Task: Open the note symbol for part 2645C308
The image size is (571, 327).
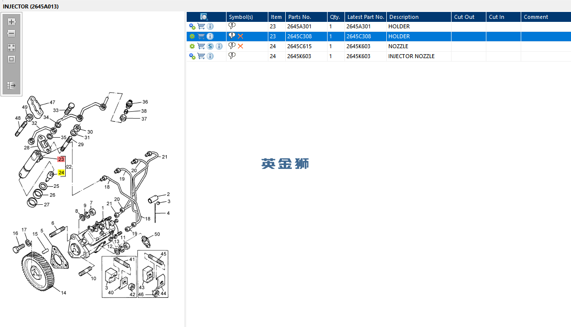Action: 232,36
